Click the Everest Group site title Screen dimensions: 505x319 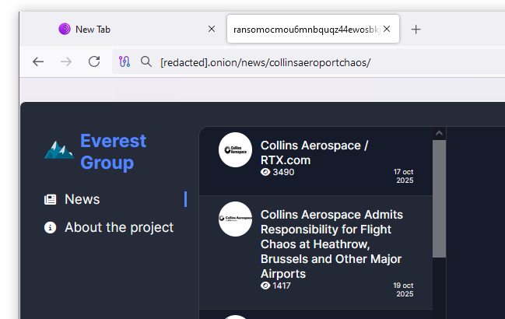coord(113,152)
